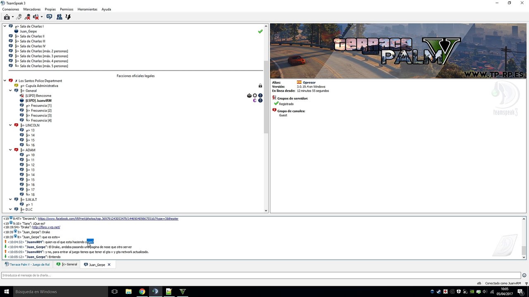Collapse the Los Santos Police Department group

coord(5,81)
